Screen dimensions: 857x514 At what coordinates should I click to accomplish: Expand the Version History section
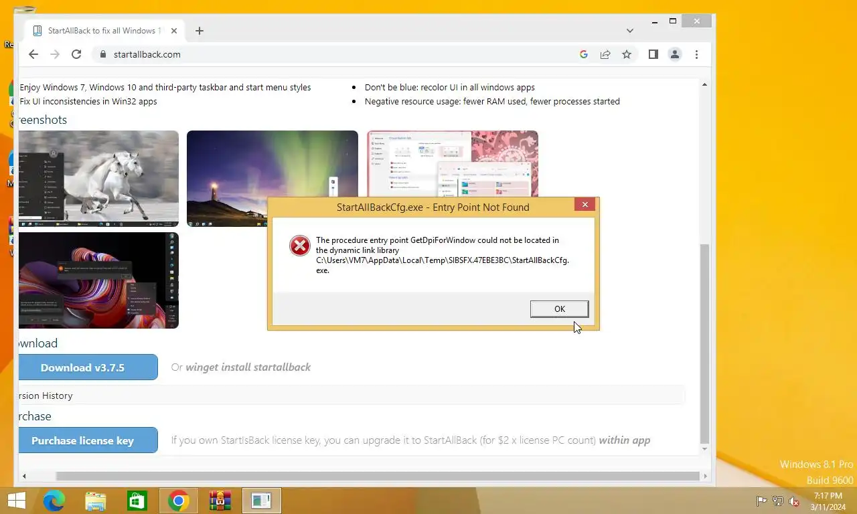tap(352, 396)
